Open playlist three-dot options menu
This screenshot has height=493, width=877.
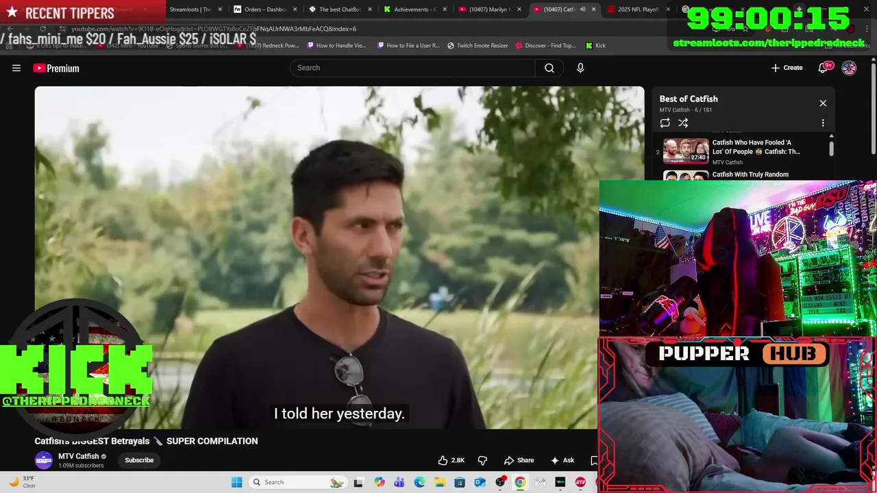pos(823,123)
